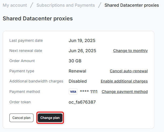Click the Order token label
The image size is (164, 132).
click(20, 102)
